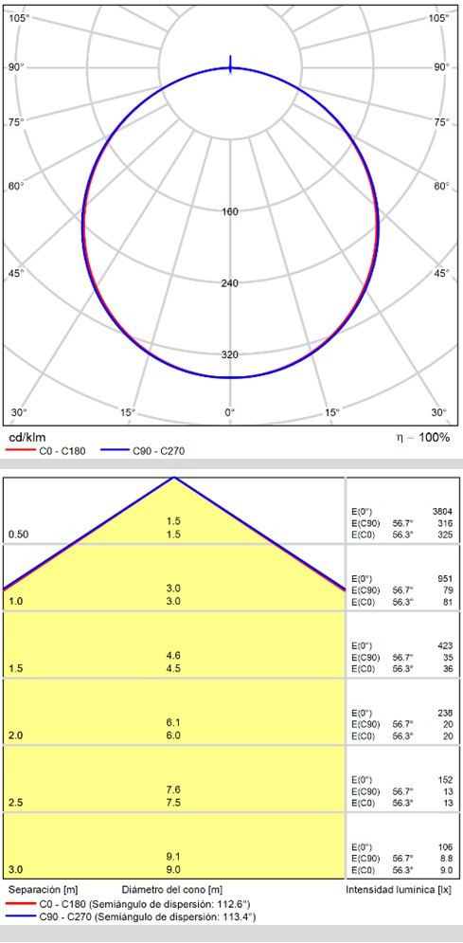Screen dimensions: 463x943
Task: Select the 160 polar chart label
Action: 230,211
